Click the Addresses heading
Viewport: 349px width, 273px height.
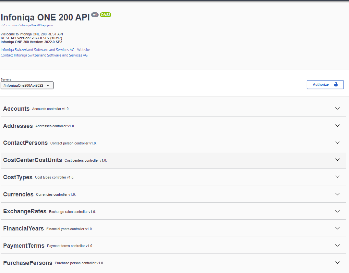point(18,126)
